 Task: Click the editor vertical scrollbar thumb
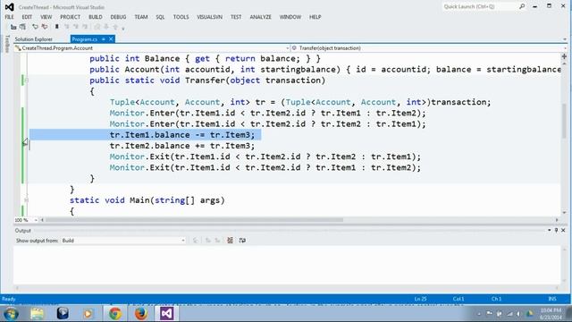pos(564,121)
